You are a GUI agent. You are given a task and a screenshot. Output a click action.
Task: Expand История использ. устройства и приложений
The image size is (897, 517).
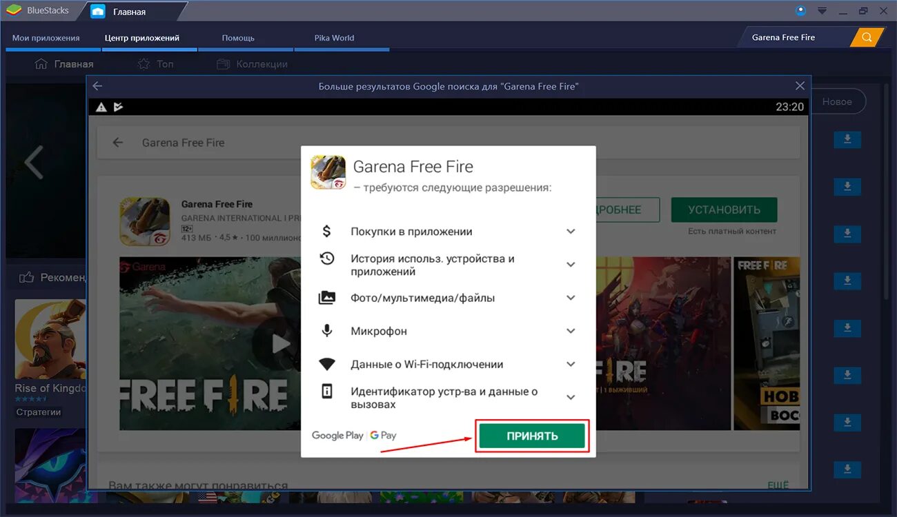click(x=571, y=265)
